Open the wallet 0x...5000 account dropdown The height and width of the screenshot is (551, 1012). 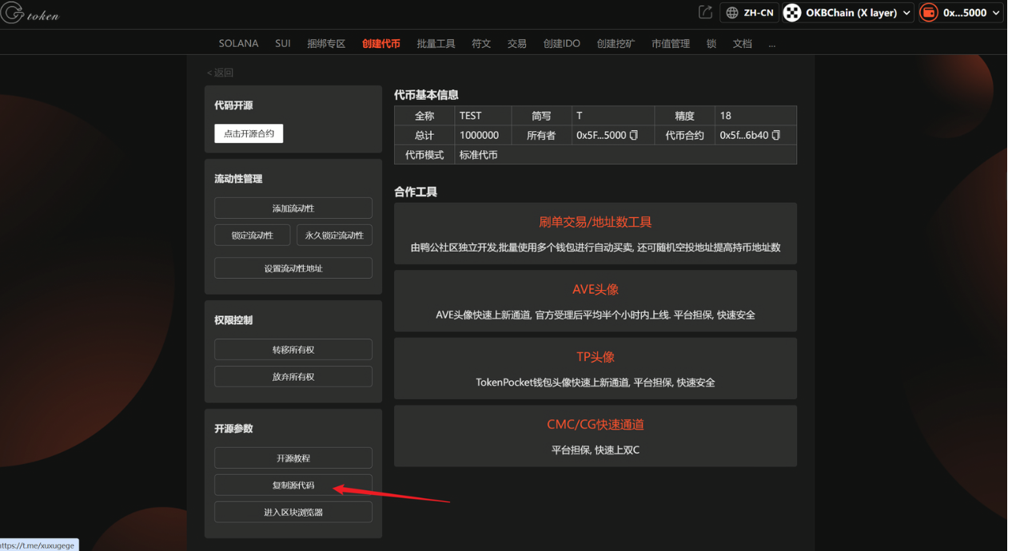point(960,13)
